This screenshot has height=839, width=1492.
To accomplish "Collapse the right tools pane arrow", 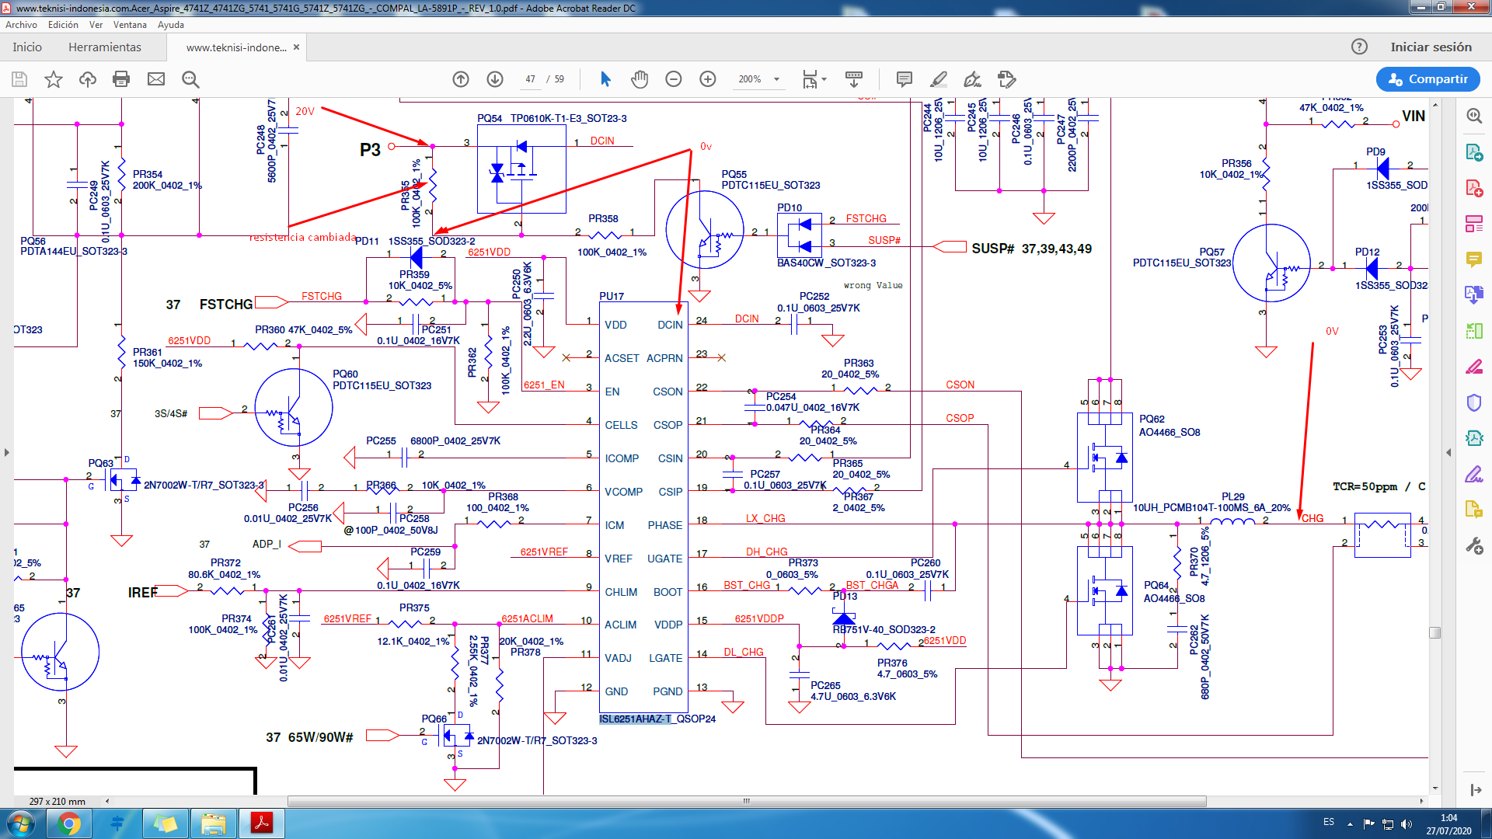I will [1448, 452].
